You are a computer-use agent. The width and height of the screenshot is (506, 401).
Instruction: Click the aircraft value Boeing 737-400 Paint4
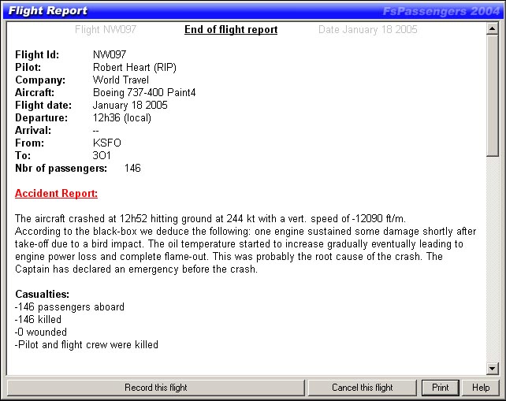point(144,93)
